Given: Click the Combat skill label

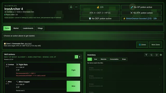Looking at the screenshot, I should coord(10,65).
